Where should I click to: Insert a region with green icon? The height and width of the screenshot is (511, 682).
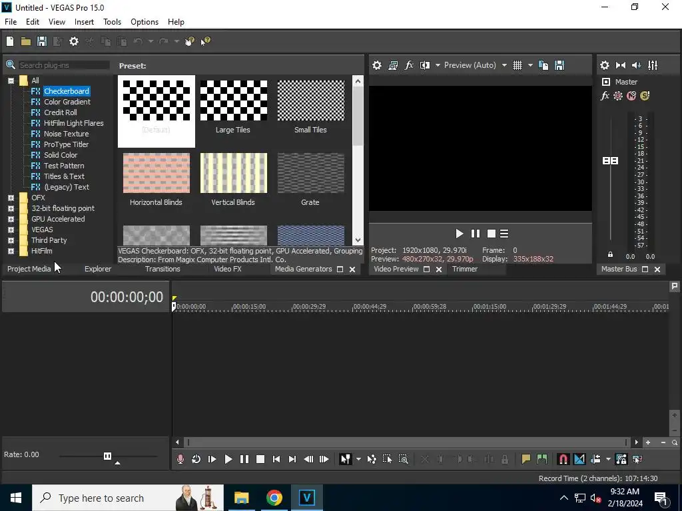(x=542, y=459)
